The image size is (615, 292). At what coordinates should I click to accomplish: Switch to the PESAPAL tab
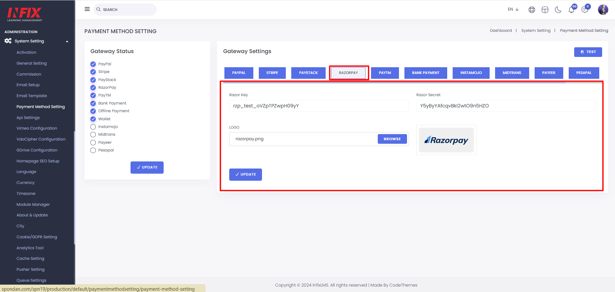[x=584, y=73]
